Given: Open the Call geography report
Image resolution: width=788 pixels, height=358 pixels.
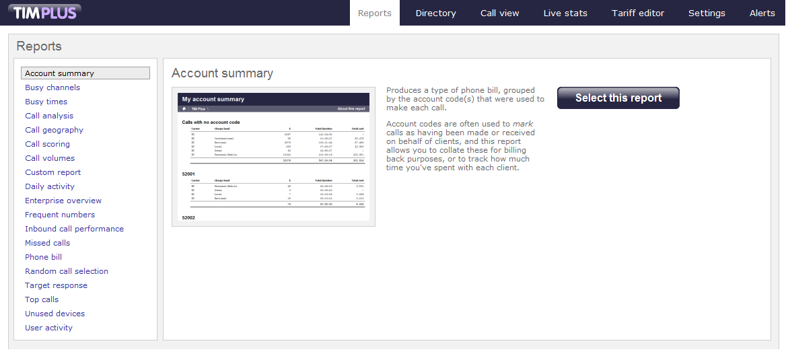Looking at the screenshot, I should pos(54,130).
